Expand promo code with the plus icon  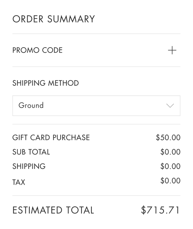pyautogui.click(x=172, y=50)
